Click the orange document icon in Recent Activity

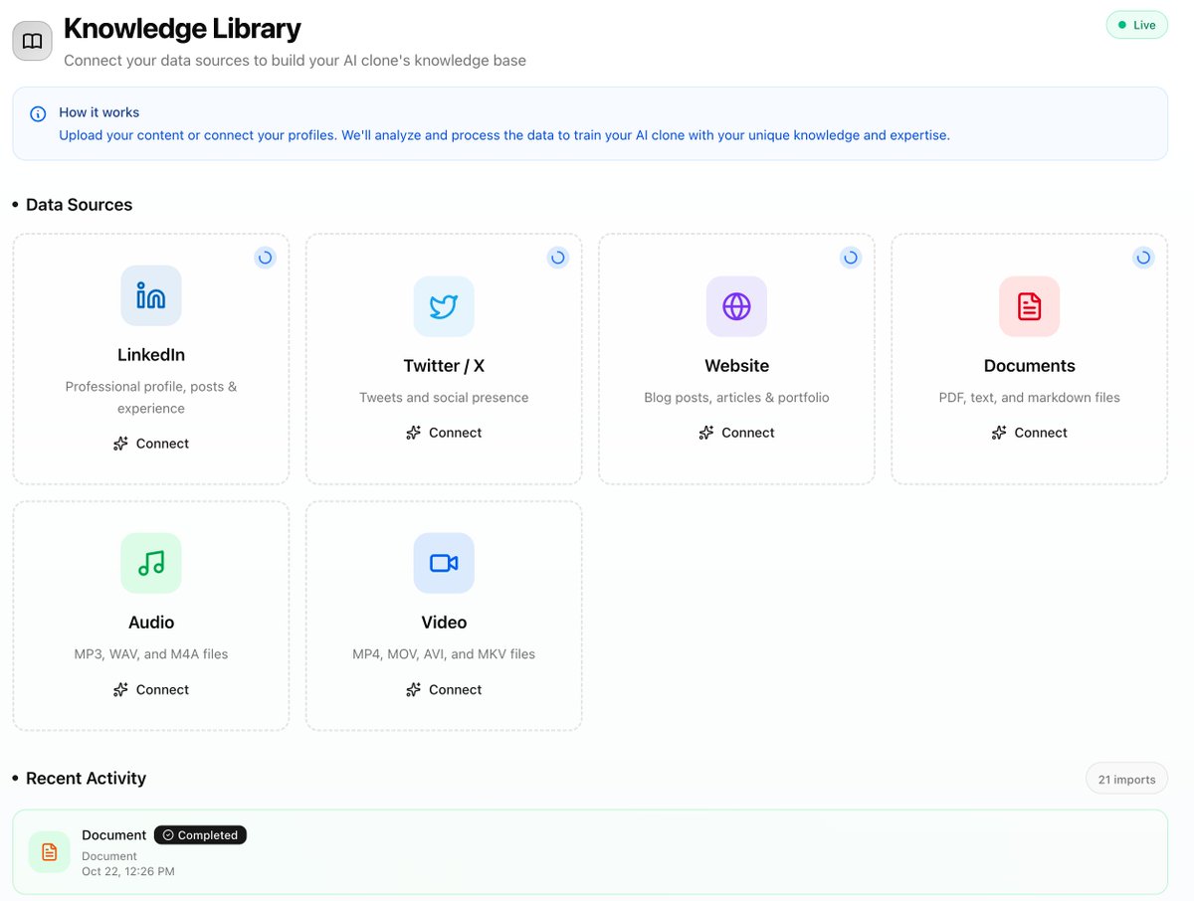point(49,852)
